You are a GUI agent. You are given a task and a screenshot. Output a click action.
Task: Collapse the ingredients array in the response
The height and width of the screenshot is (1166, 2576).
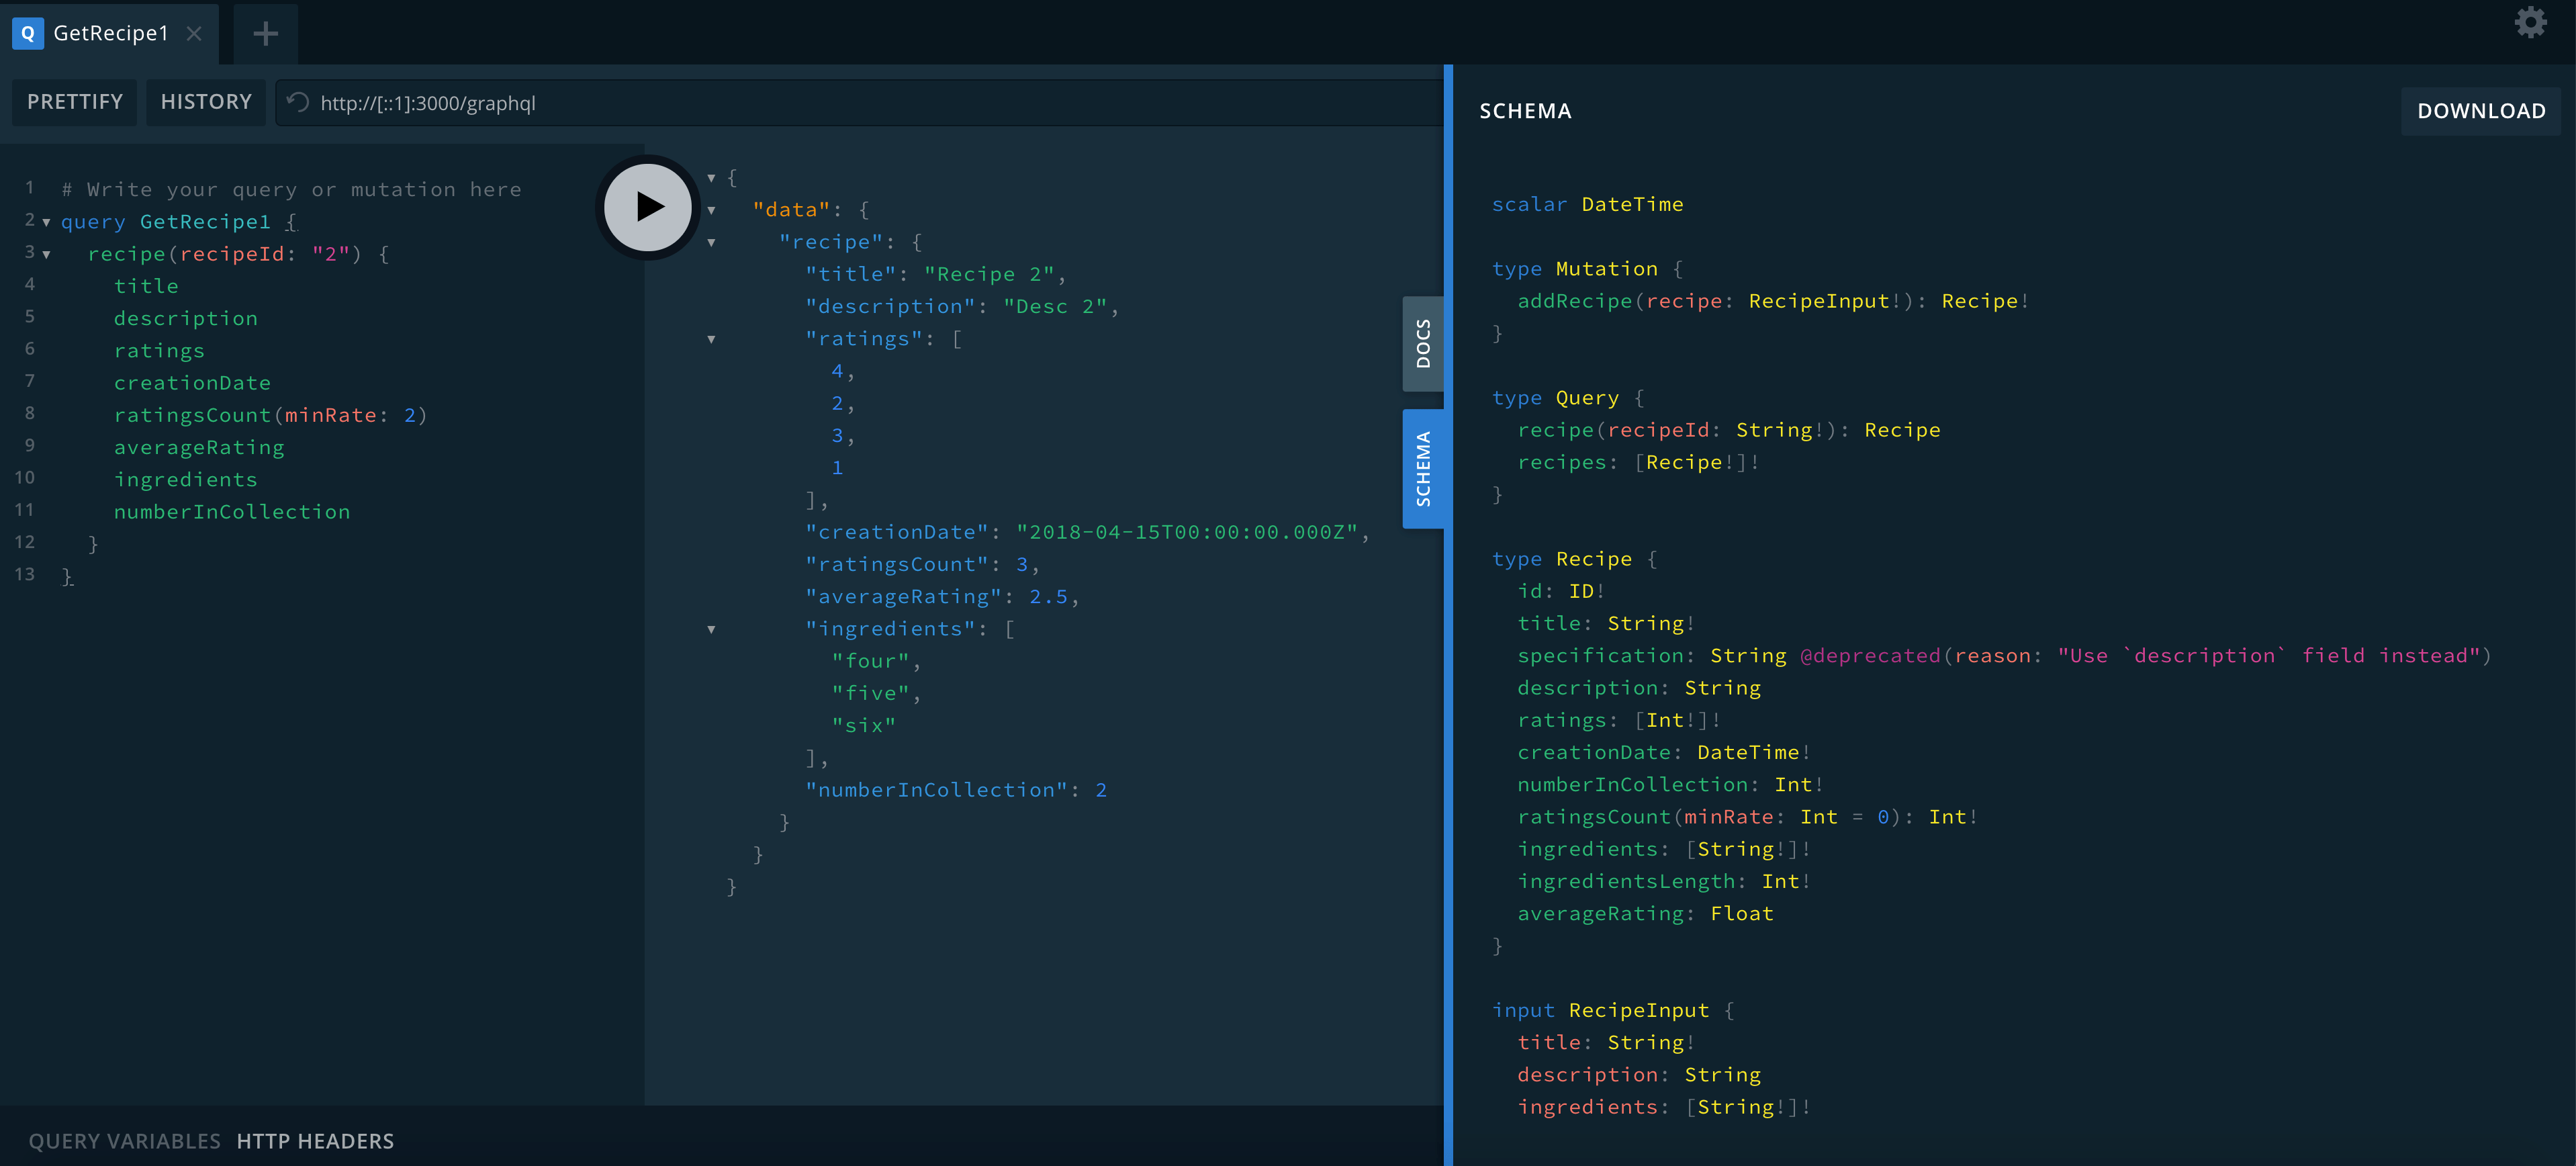tap(711, 629)
